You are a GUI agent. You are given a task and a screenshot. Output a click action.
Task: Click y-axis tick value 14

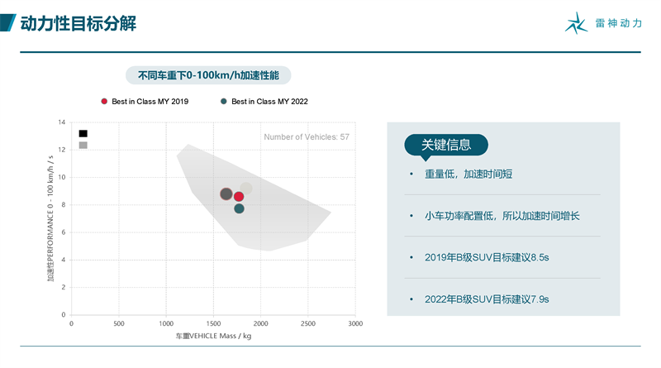(62, 122)
